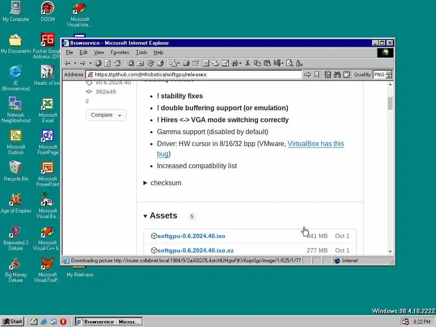Select the Microsoft PowerPoint shortcut
436x327 pixels.
(48, 174)
